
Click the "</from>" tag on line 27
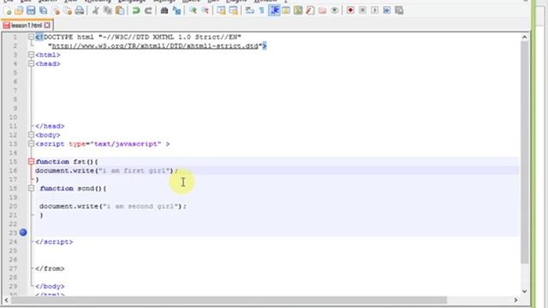50,269
